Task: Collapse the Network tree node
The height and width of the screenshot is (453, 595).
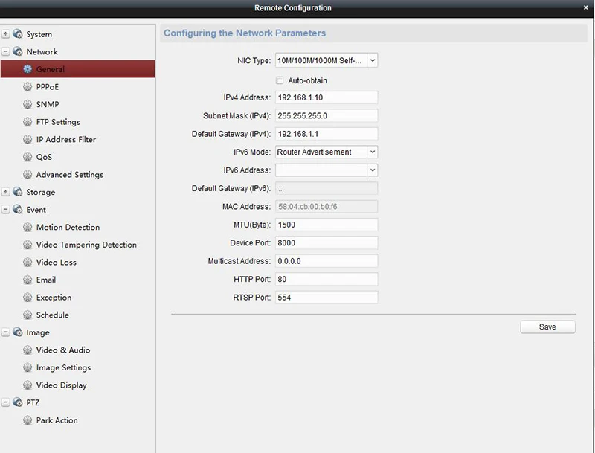Action: (5, 51)
